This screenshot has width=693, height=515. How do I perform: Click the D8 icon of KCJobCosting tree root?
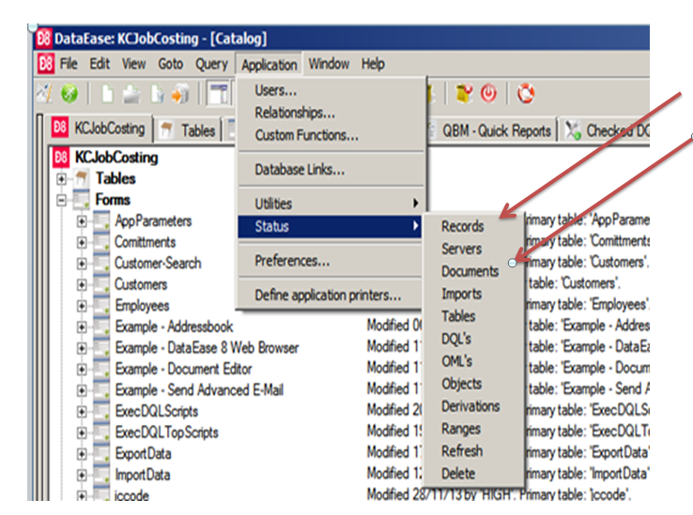click(61, 158)
